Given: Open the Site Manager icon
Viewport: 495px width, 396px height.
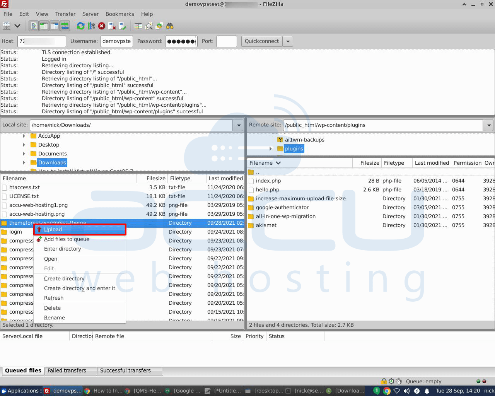Looking at the screenshot, I should tap(7, 26).
